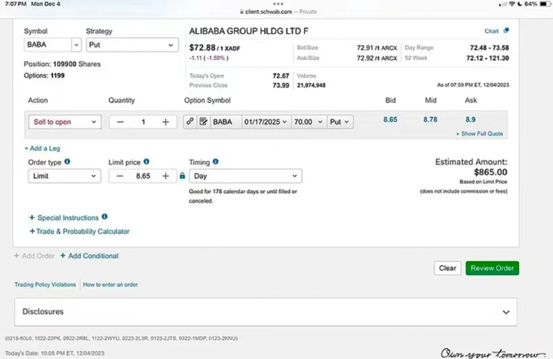The height and width of the screenshot is (359, 553).
Task: Open the strike price 70.00 dropdown
Action: (x=309, y=122)
